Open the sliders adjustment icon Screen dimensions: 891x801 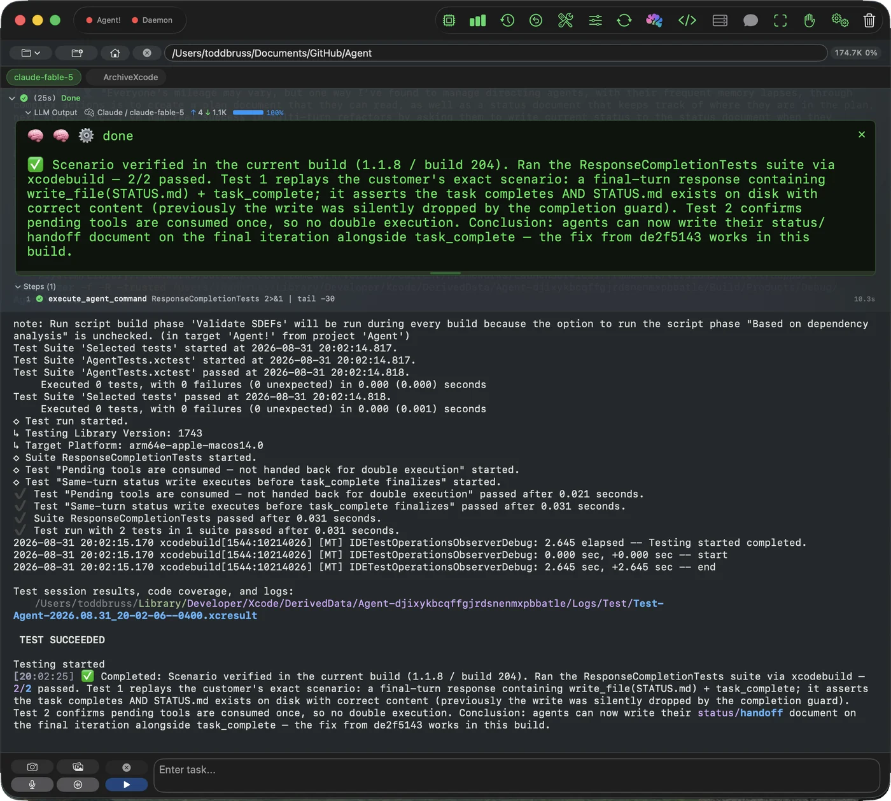595,20
